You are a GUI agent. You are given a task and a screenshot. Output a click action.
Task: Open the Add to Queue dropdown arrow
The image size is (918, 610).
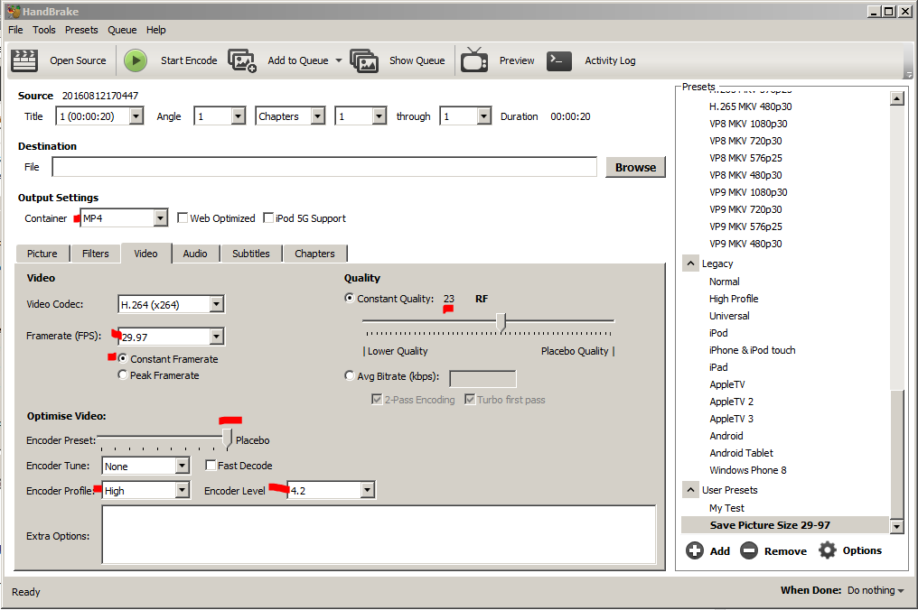coord(339,60)
